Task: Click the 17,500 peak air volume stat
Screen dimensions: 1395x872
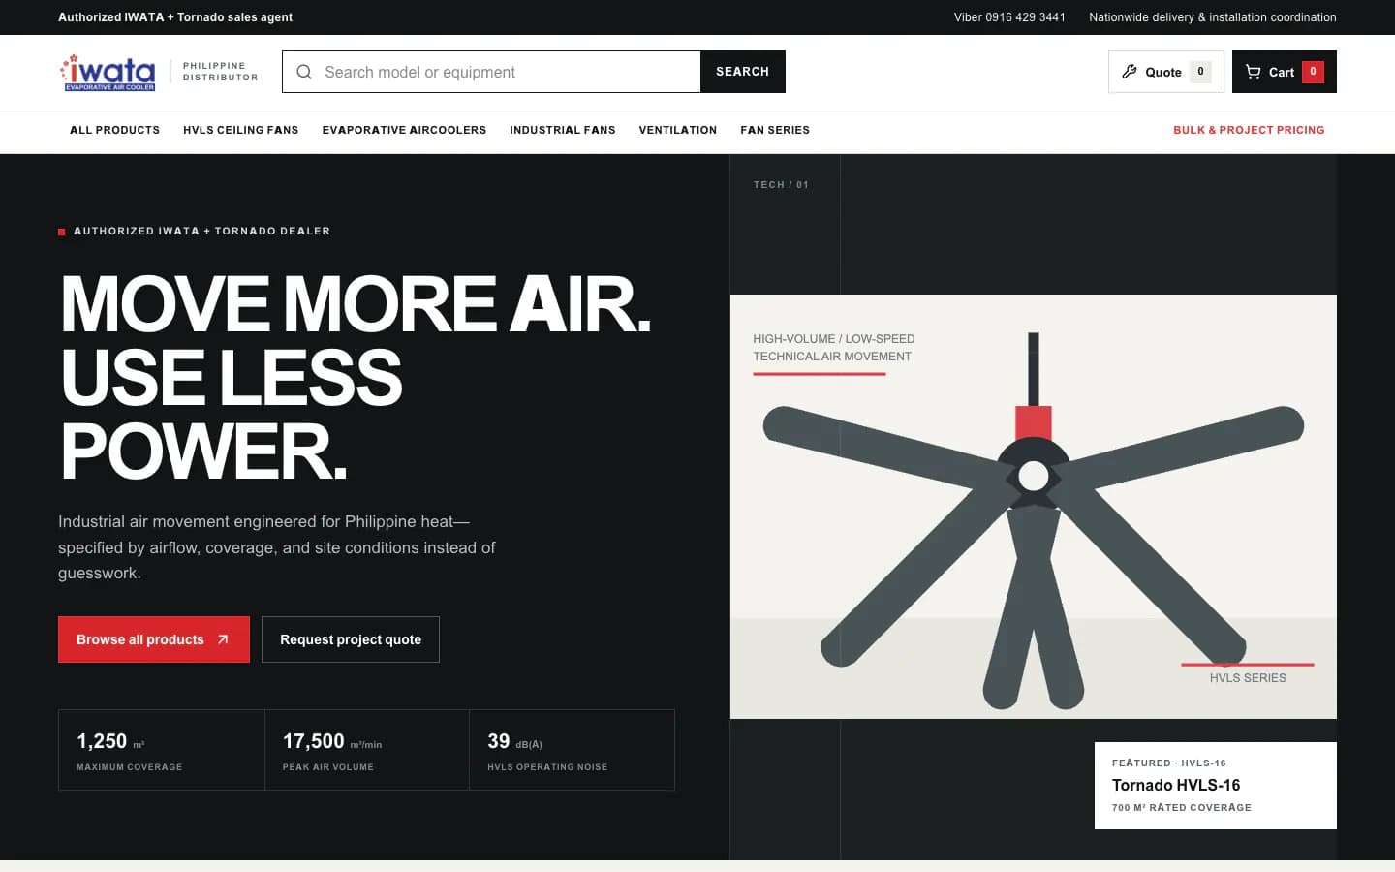Action: pos(367,750)
